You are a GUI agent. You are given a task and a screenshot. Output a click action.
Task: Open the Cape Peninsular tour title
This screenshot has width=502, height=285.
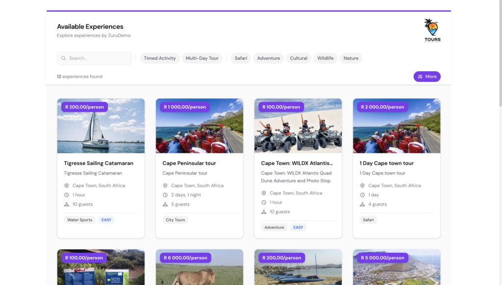pyautogui.click(x=189, y=163)
